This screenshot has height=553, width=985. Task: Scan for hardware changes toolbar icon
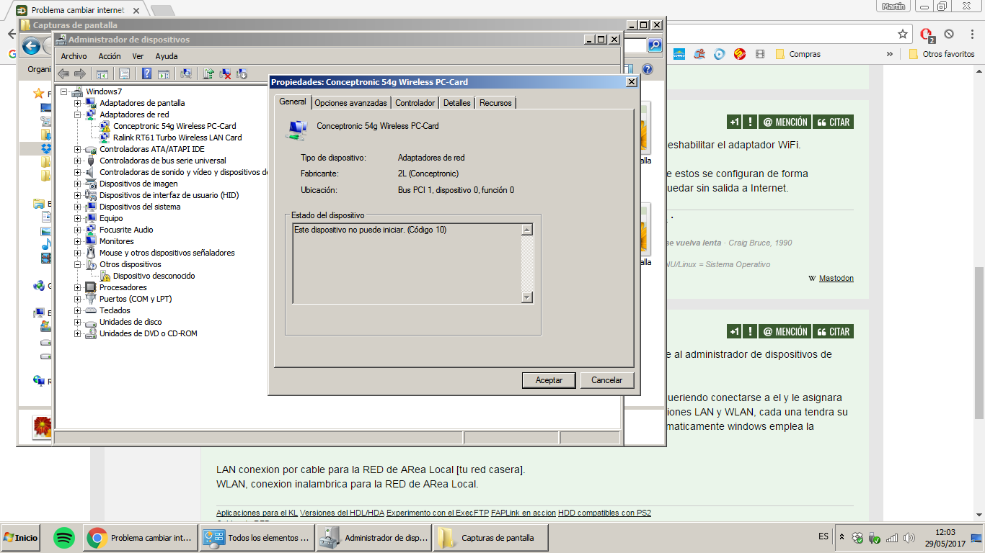click(185, 73)
